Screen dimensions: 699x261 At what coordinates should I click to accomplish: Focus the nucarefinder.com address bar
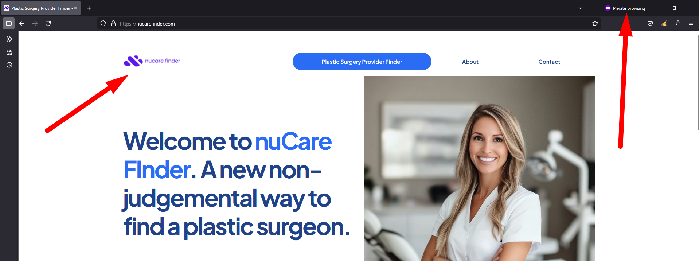pyautogui.click(x=350, y=24)
